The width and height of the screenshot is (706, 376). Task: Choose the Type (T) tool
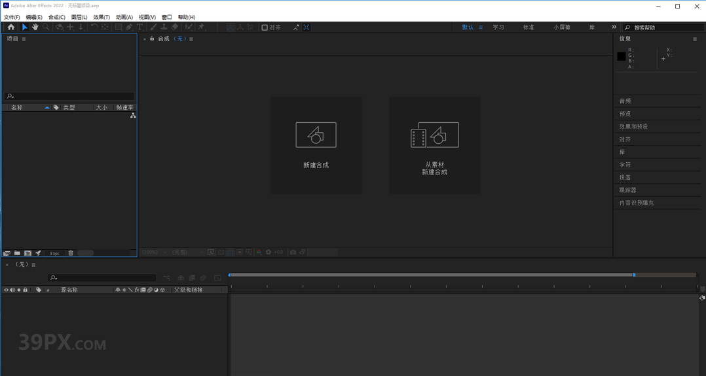coord(139,27)
